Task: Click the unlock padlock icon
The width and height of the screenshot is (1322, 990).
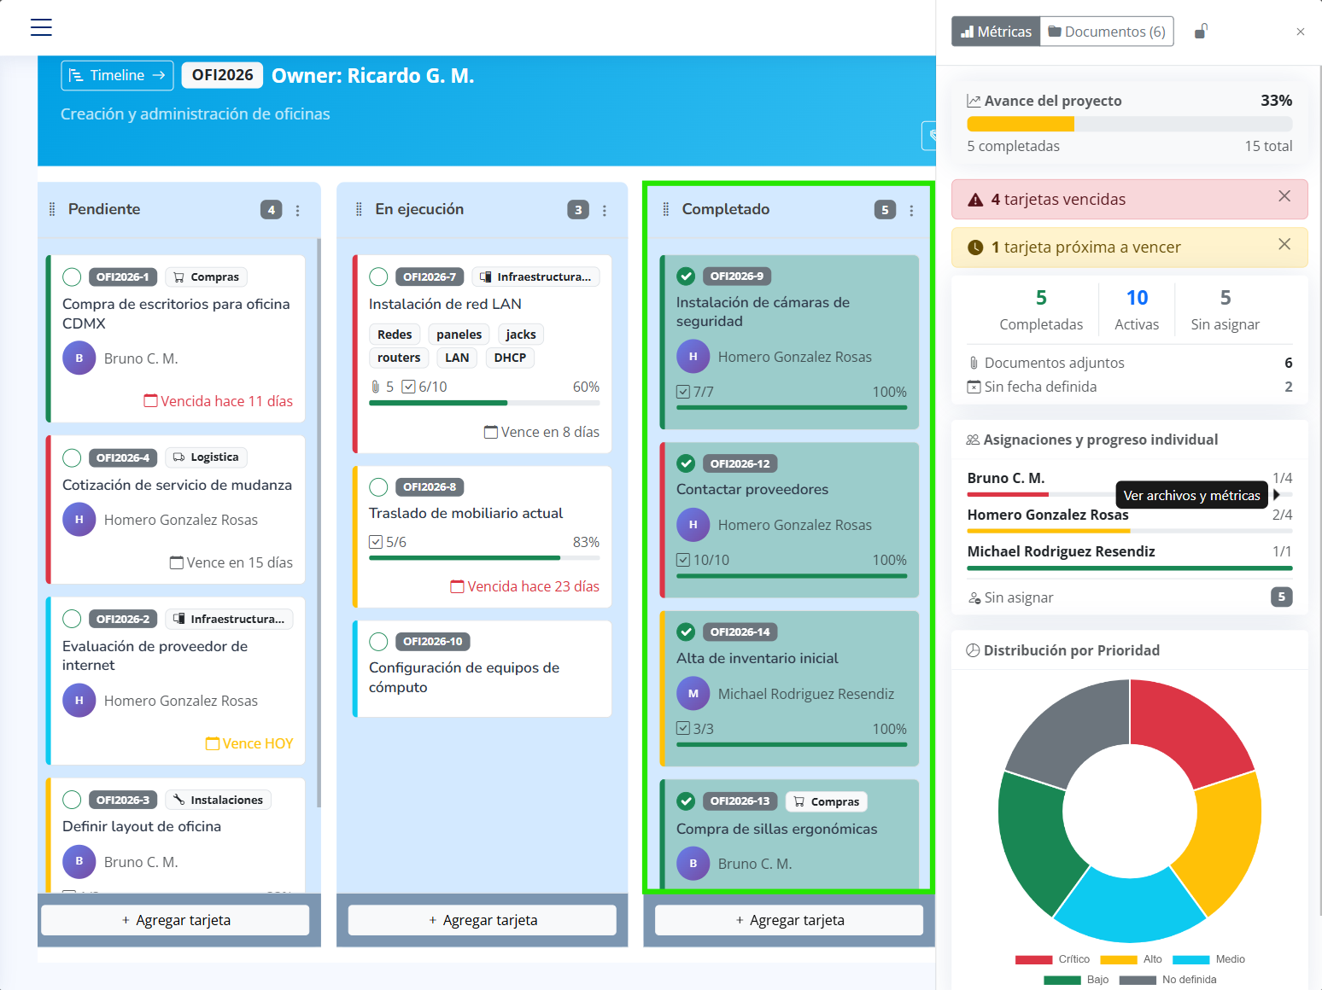Action: pos(1201,32)
